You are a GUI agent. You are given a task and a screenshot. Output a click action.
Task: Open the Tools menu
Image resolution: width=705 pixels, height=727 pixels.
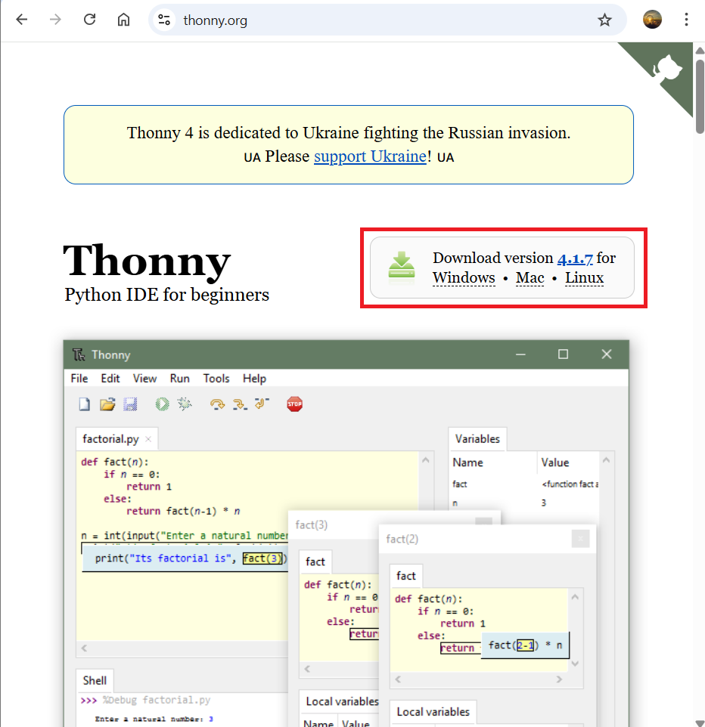pyautogui.click(x=216, y=378)
